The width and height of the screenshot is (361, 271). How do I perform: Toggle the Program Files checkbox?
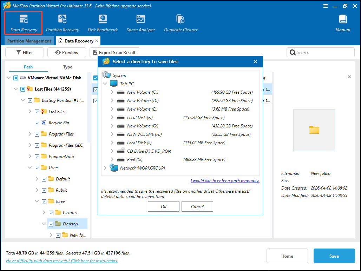tap(37, 134)
